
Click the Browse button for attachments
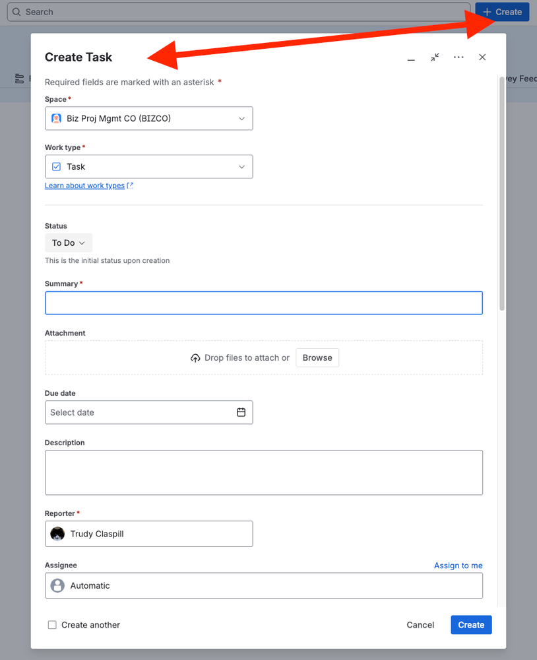point(317,358)
